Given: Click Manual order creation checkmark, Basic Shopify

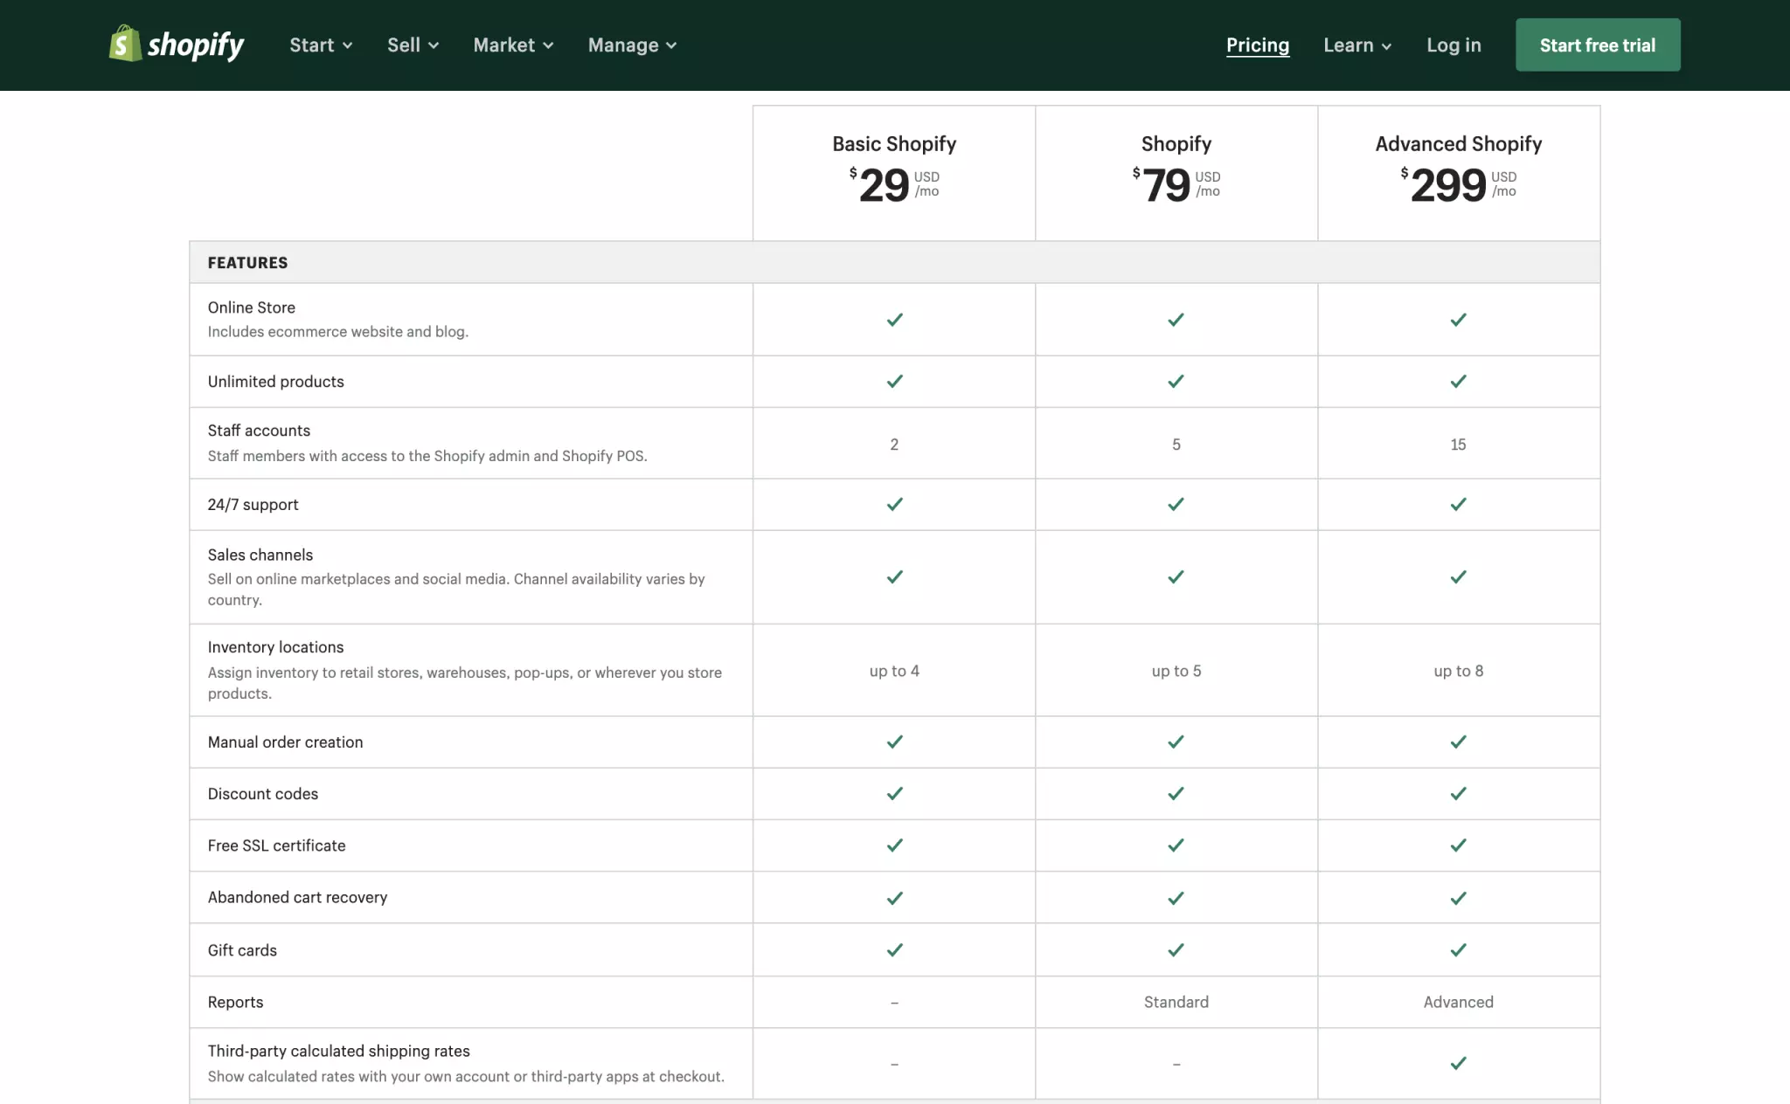Looking at the screenshot, I should point(894,742).
